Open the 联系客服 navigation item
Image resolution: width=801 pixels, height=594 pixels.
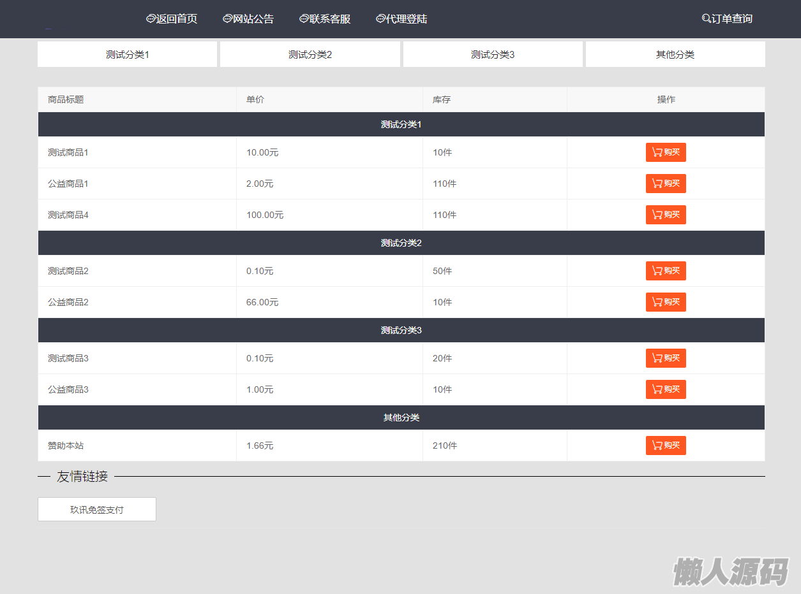325,19
